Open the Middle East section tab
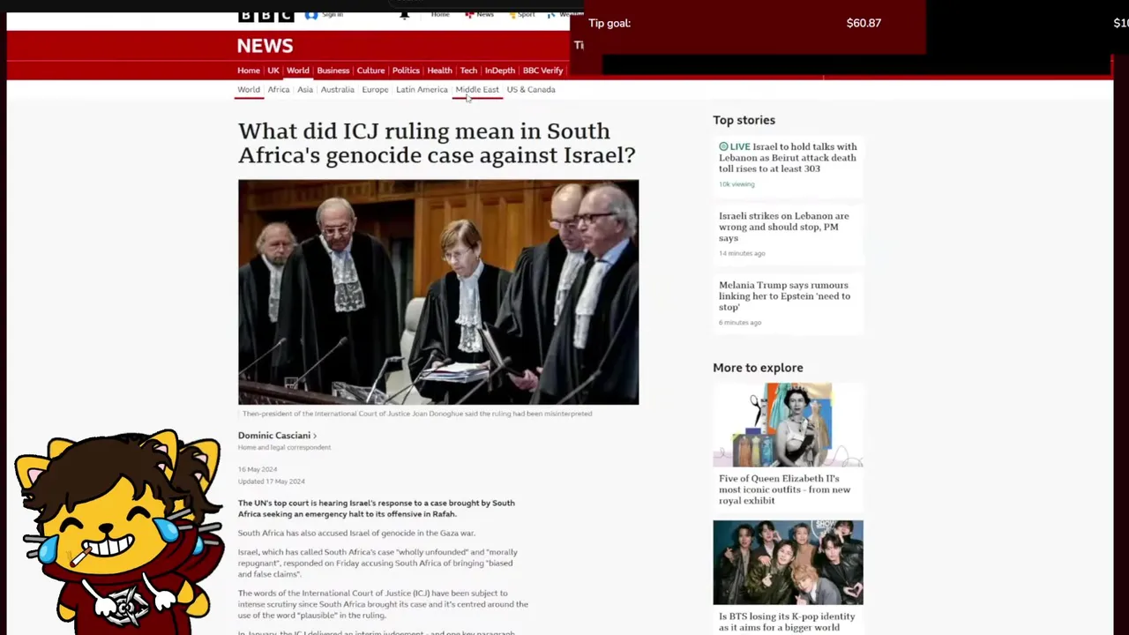 (x=477, y=90)
